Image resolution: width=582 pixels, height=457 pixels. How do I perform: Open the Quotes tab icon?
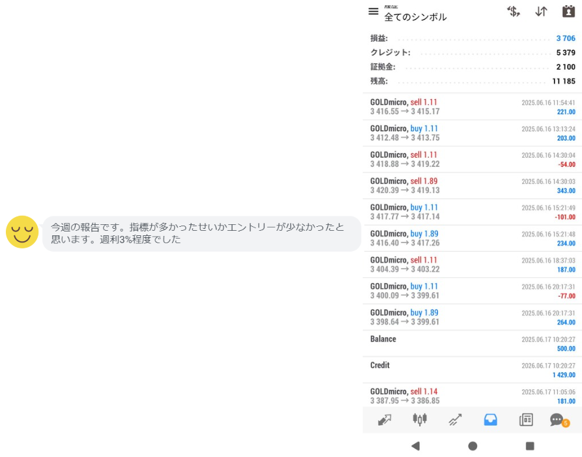(385, 420)
